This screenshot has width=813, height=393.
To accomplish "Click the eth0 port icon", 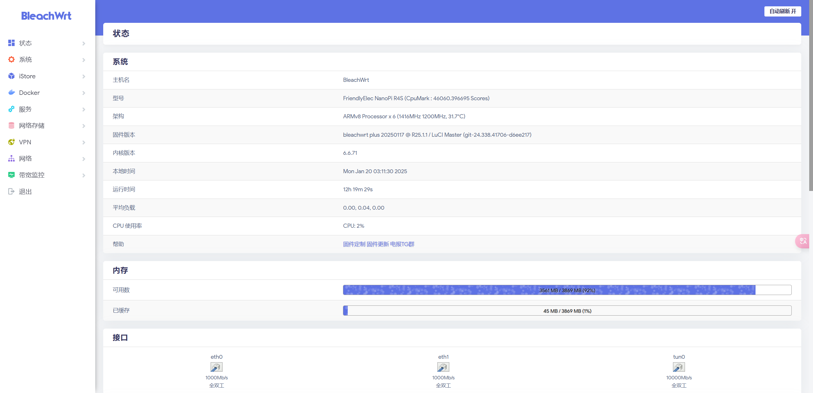I will 217,367.
